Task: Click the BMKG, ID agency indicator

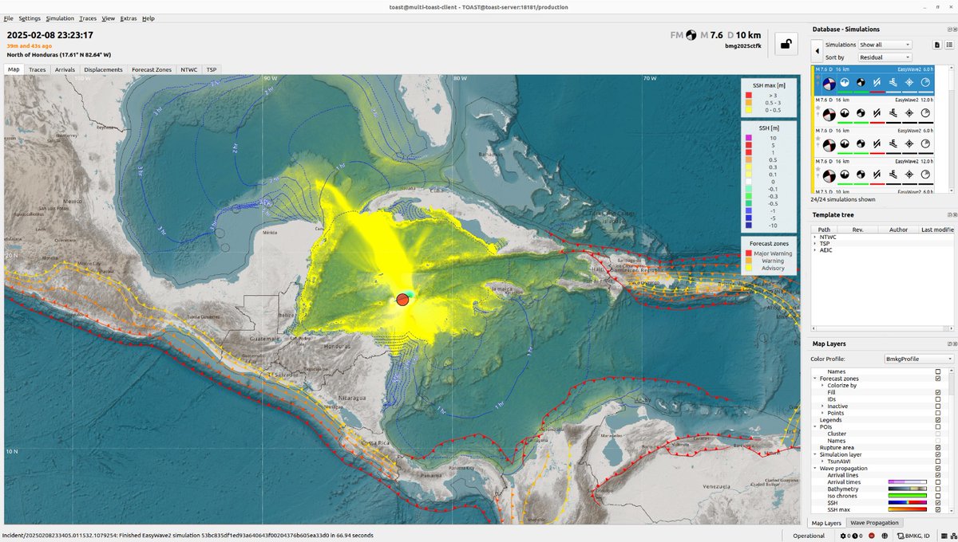Action: (913, 536)
